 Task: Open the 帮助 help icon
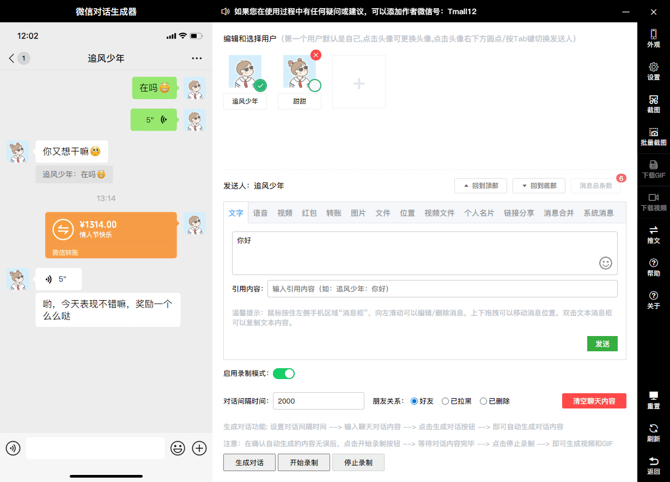point(653,267)
